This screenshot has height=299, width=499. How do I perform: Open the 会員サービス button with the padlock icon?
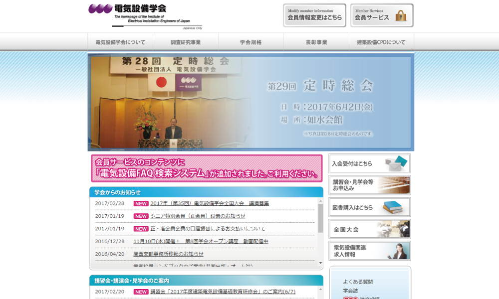click(382, 15)
